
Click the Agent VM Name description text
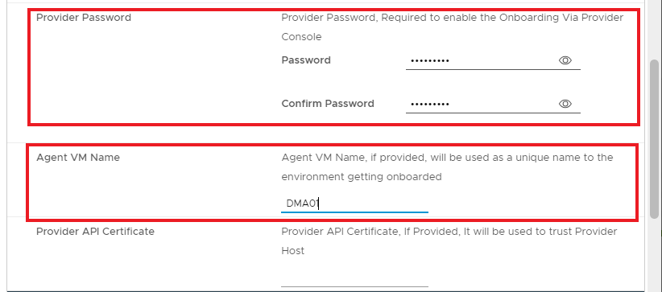447,167
